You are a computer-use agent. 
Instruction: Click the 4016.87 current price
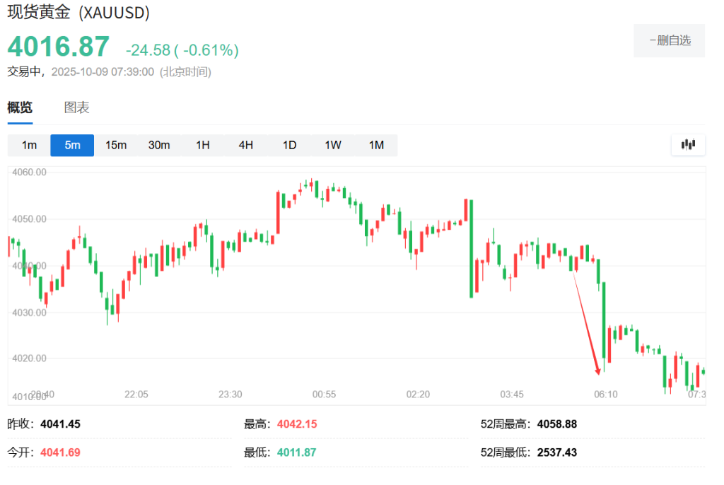pyautogui.click(x=59, y=47)
